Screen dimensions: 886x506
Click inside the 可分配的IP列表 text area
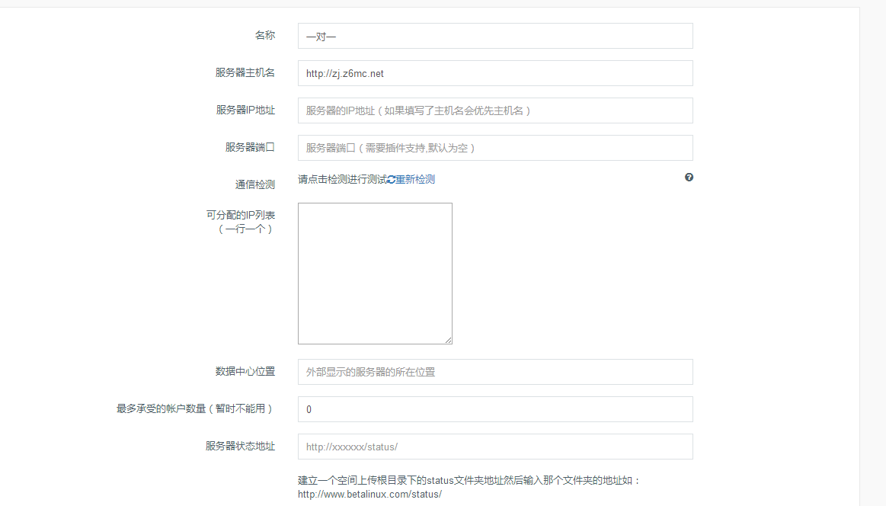tap(375, 273)
